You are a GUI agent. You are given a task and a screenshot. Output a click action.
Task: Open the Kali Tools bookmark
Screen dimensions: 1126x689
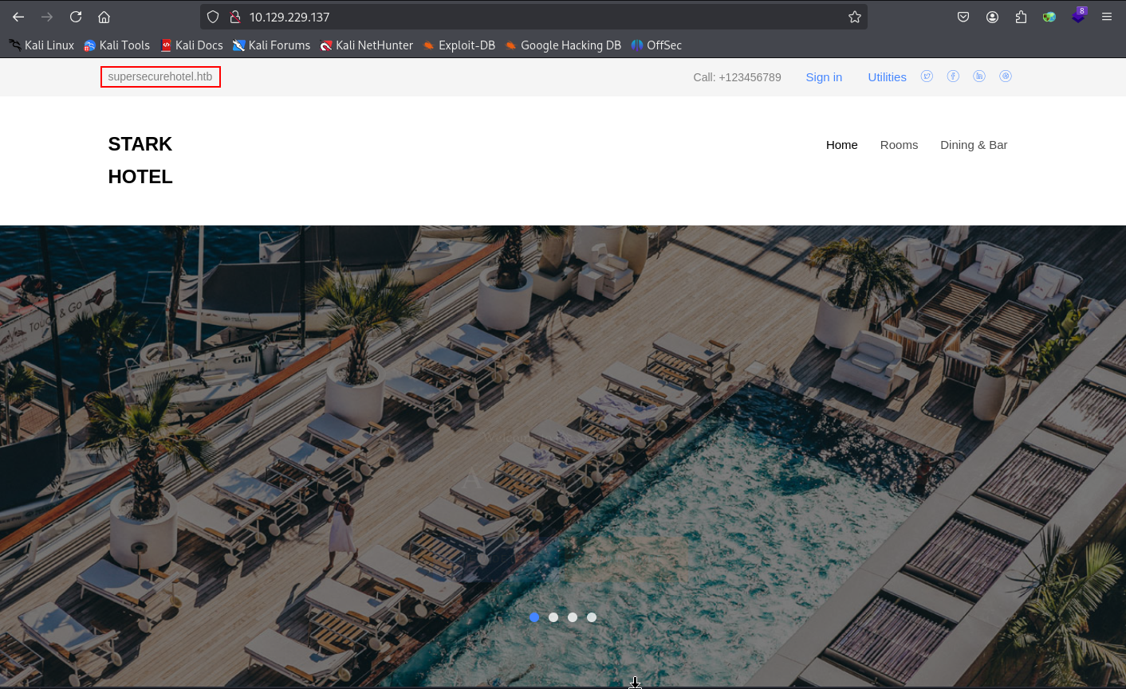point(116,45)
